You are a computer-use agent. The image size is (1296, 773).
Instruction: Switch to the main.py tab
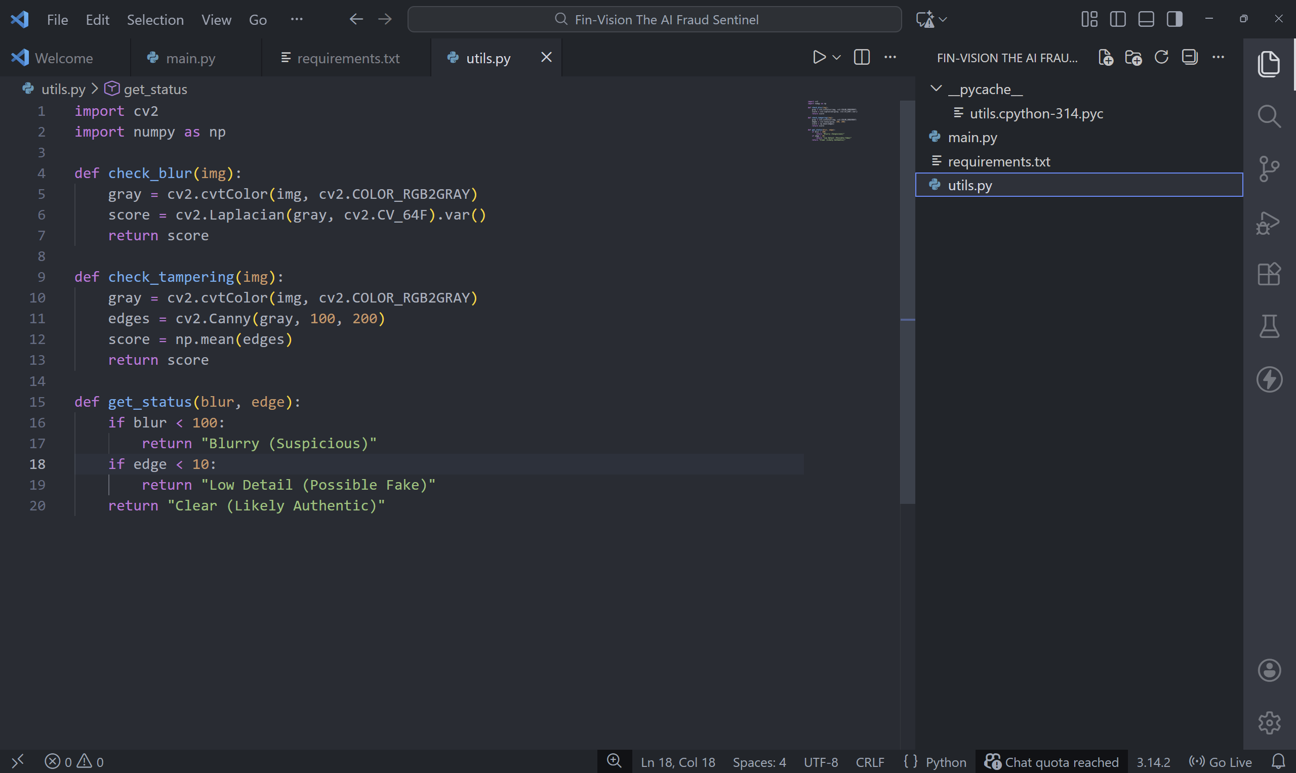[x=190, y=58]
